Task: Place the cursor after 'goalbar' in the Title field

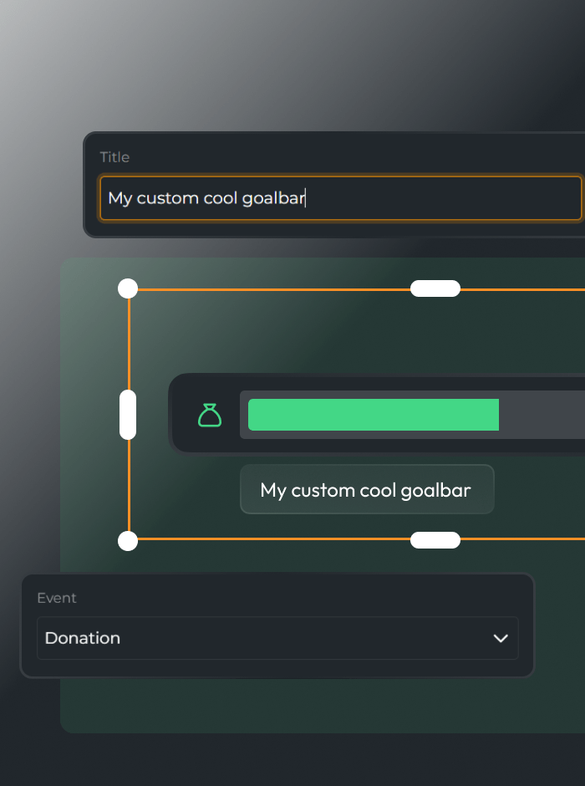Action: click(x=306, y=198)
